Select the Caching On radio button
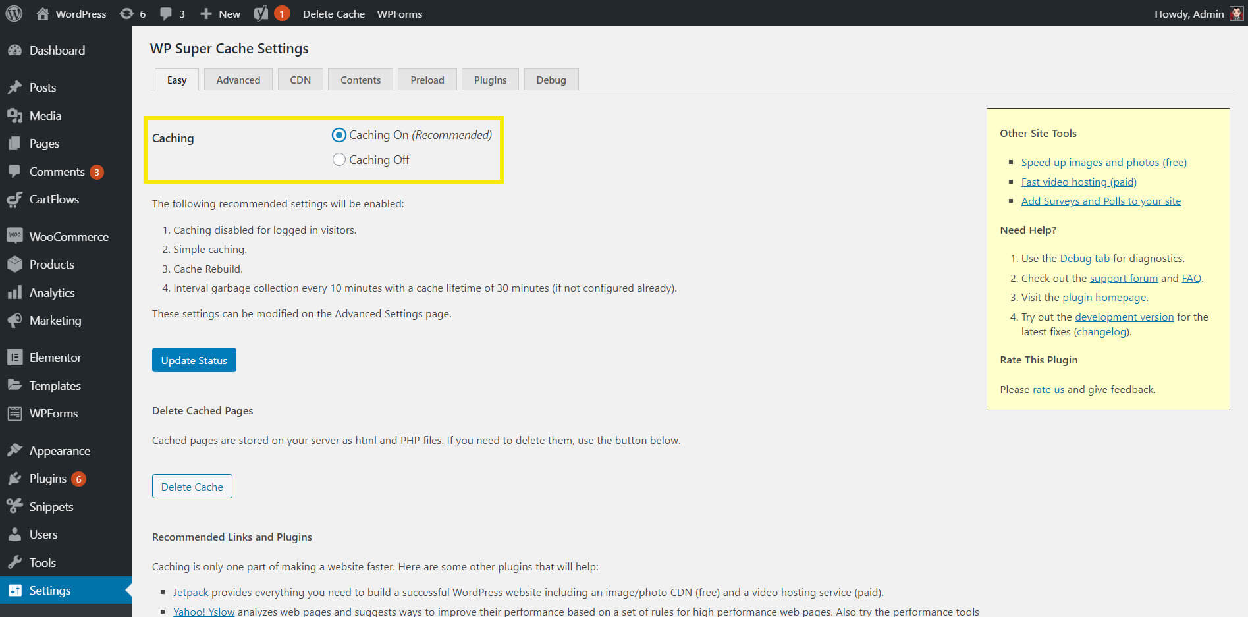Screen dimensions: 1248x617 (339, 135)
